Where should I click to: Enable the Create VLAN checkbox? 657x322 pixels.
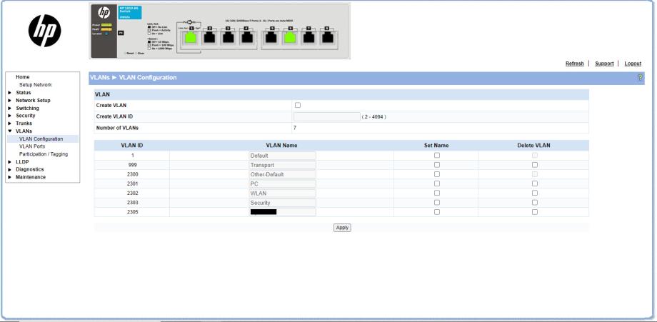click(298, 106)
